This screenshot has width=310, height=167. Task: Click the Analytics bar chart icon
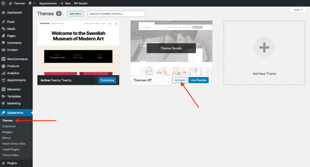pyautogui.click(x=3, y=73)
